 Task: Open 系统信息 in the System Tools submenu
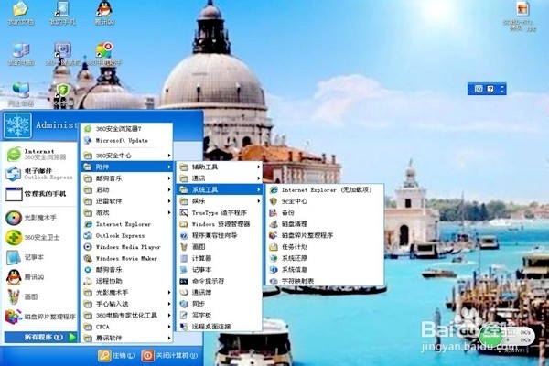tap(325, 270)
